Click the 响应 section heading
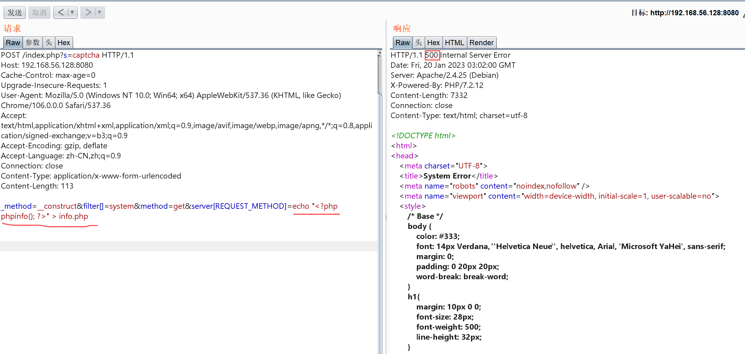 402,28
